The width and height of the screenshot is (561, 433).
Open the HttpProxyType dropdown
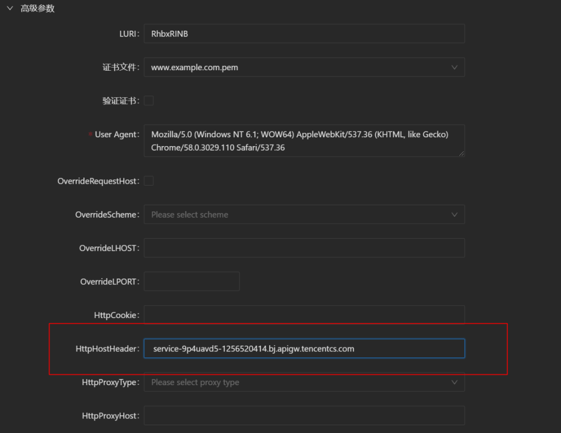pos(304,383)
